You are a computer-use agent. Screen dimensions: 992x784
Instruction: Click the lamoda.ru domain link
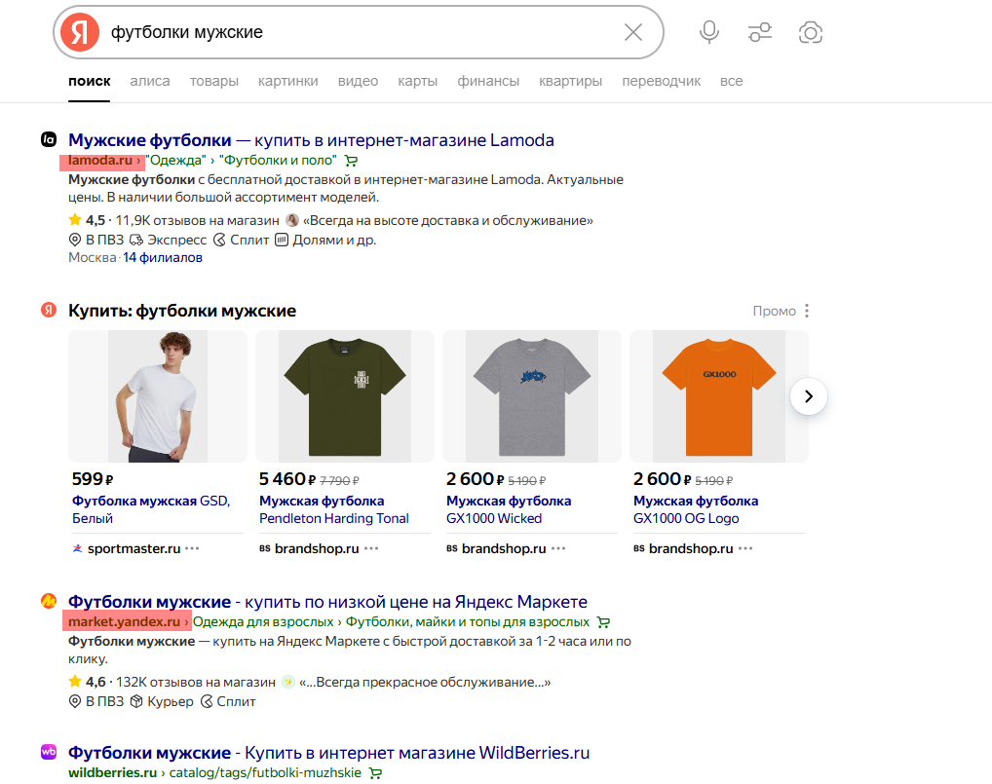[x=100, y=161]
